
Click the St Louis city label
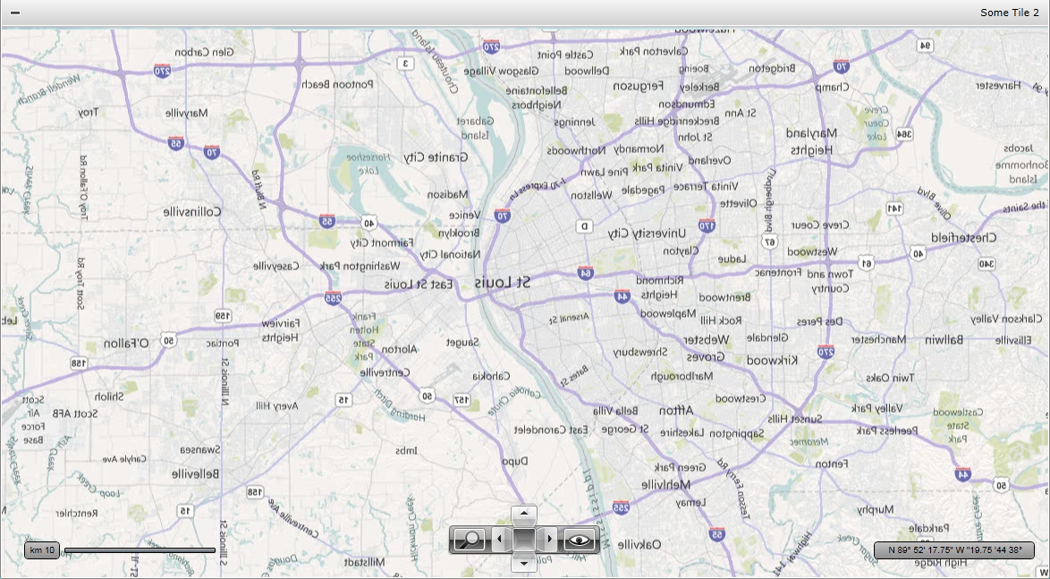click(x=503, y=283)
